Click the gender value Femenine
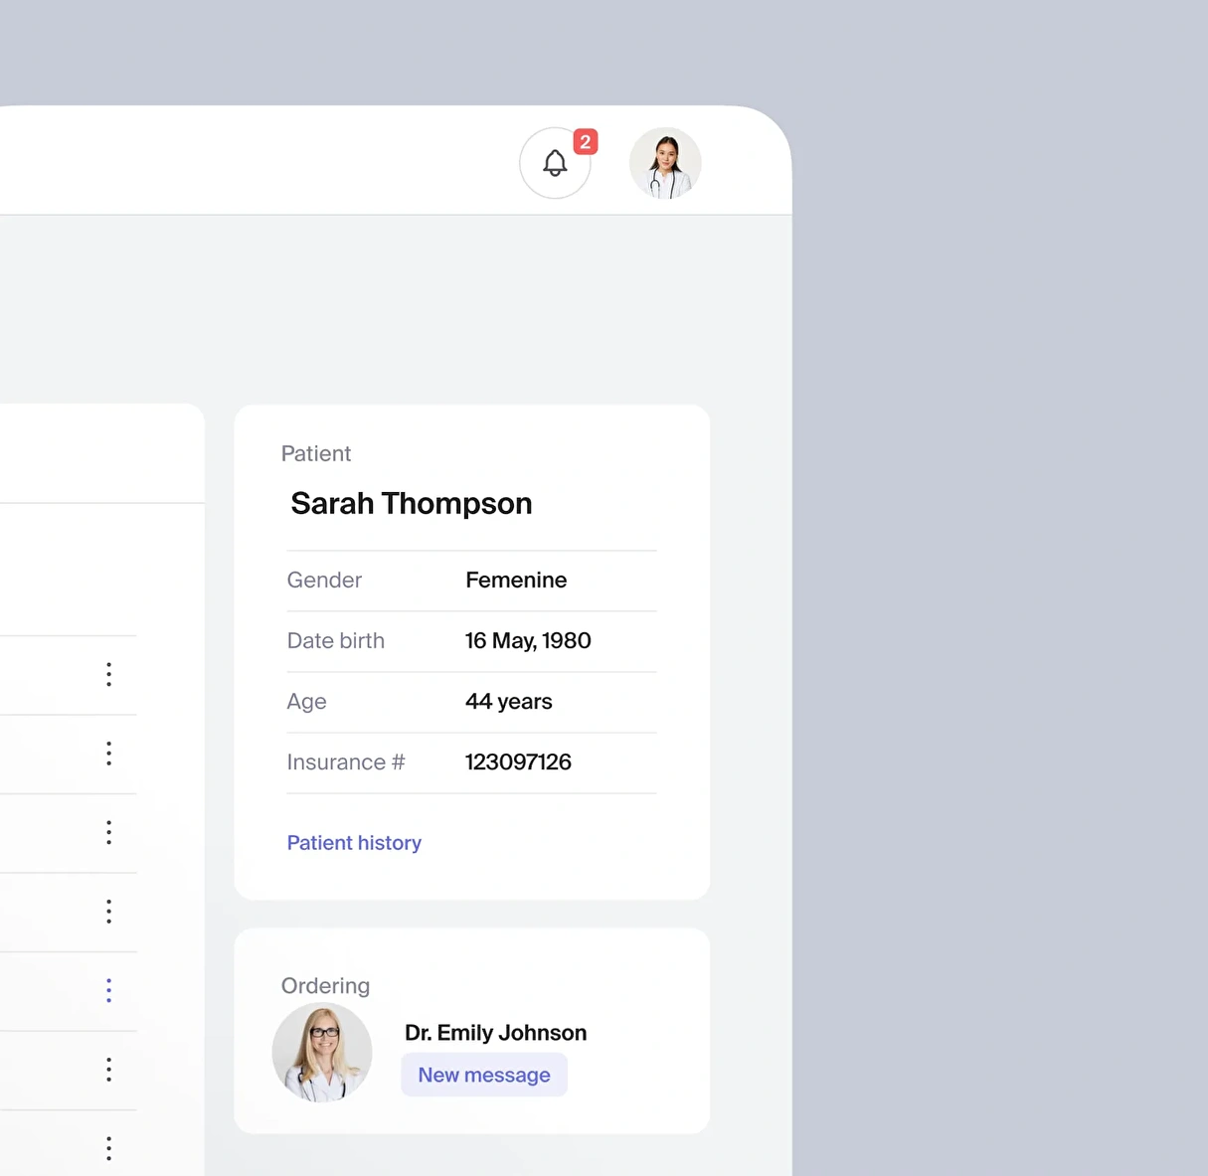The image size is (1208, 1176). (516, 581)
